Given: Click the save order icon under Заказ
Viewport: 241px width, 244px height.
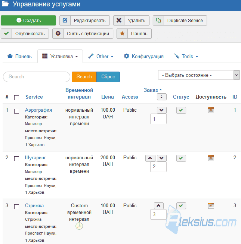Looking at the screenshot, I should point(161,97).
